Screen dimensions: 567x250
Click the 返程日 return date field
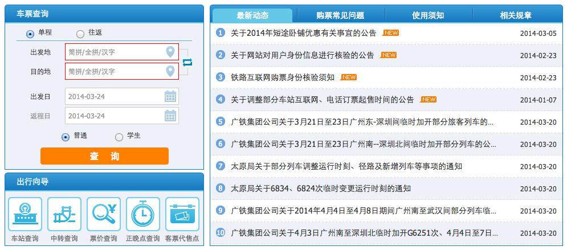click(x=122, y=116)
